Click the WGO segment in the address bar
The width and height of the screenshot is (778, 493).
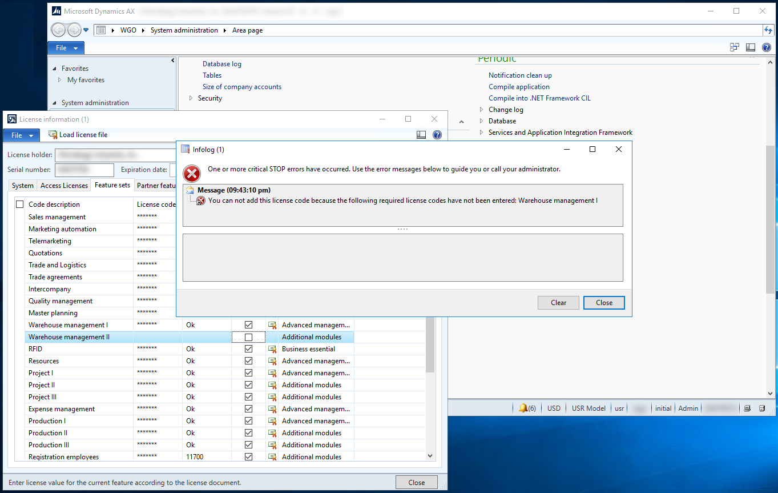pyautogui.click(x=128, y=30)
